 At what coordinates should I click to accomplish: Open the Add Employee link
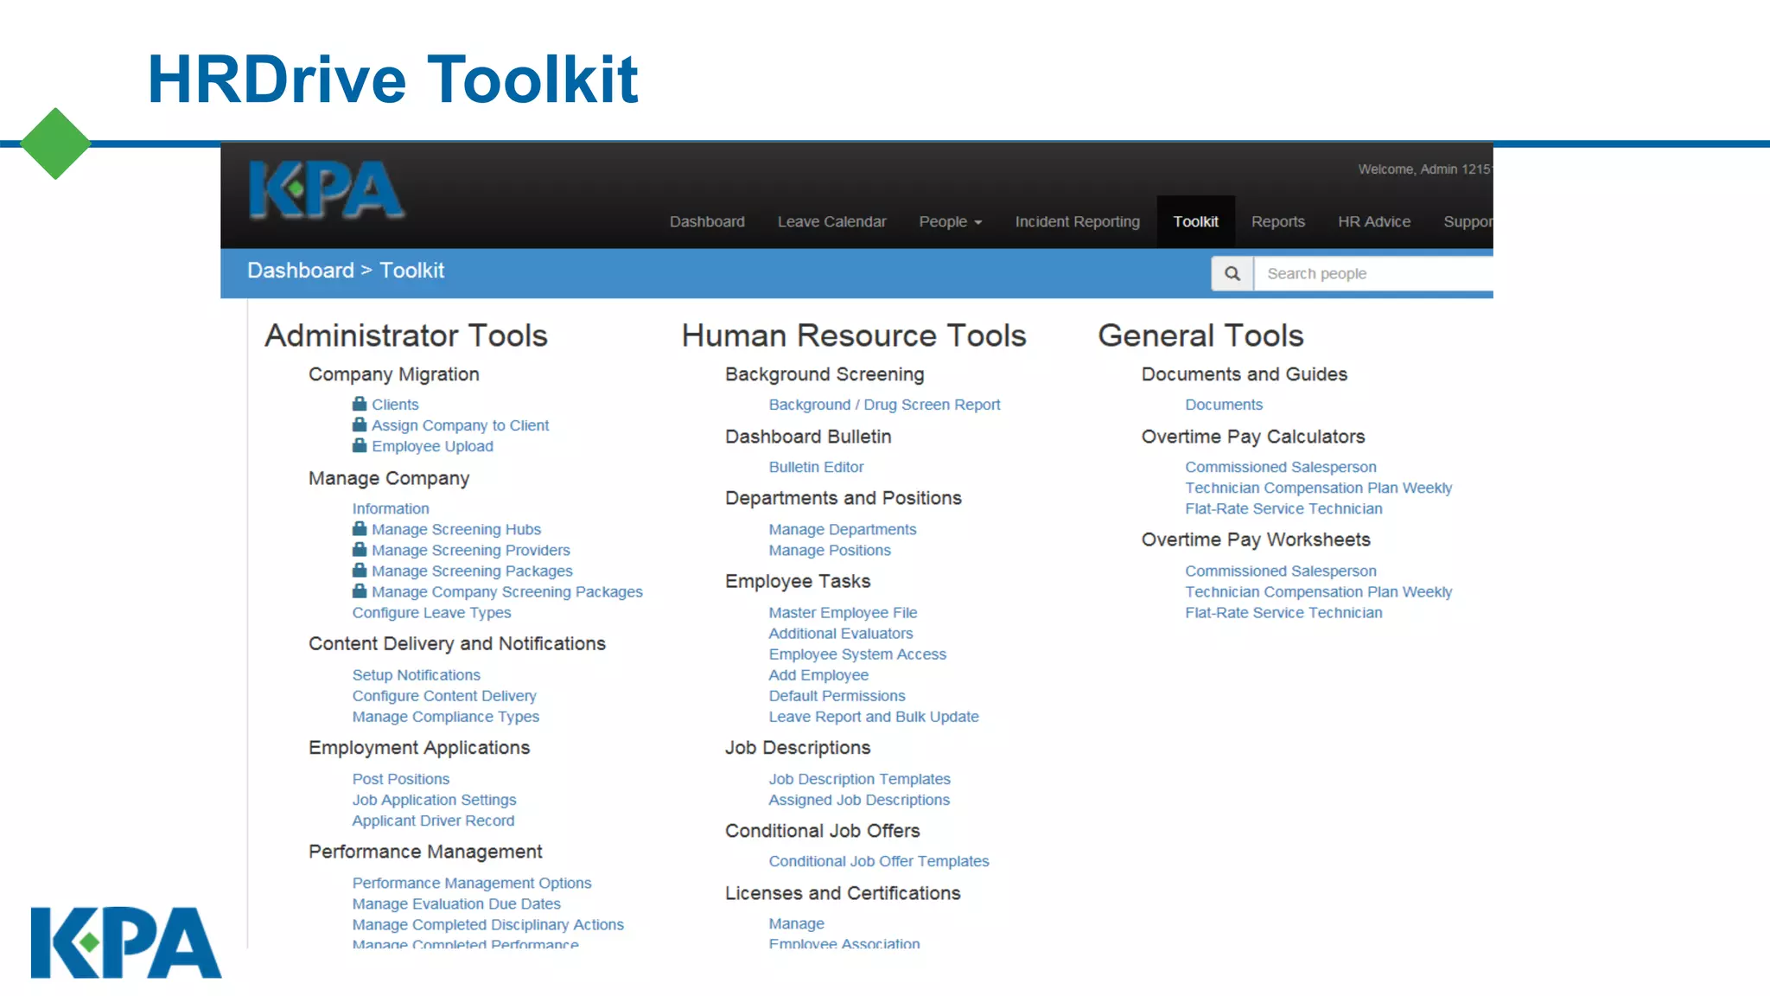818,674
